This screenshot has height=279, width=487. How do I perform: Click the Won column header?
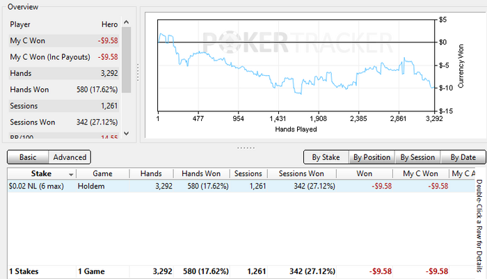pyautogui.click(x=365, y=174)
